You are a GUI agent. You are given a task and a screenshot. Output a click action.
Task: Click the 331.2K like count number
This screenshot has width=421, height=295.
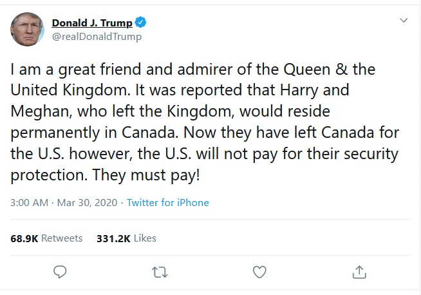tap(113, 238)
